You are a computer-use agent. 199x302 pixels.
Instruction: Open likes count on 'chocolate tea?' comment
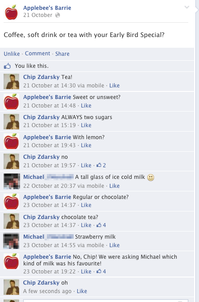[101, 225]
